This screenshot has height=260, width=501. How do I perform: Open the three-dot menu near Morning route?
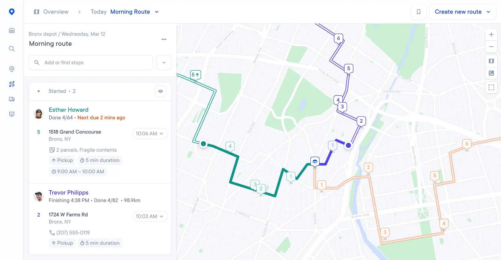tap(164, 39)
